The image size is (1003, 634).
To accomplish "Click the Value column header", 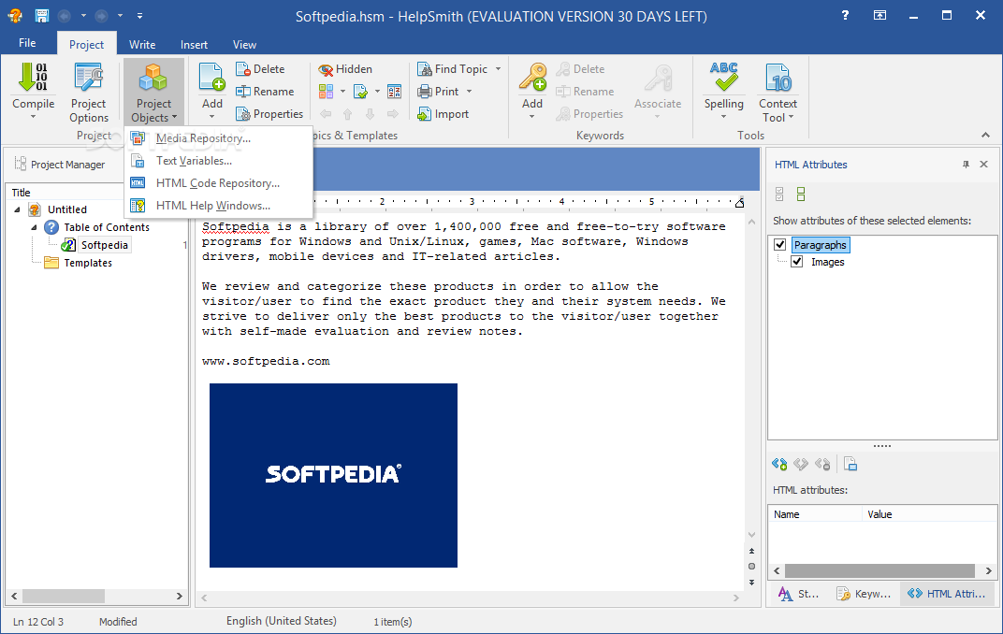I will pos(929,514).
